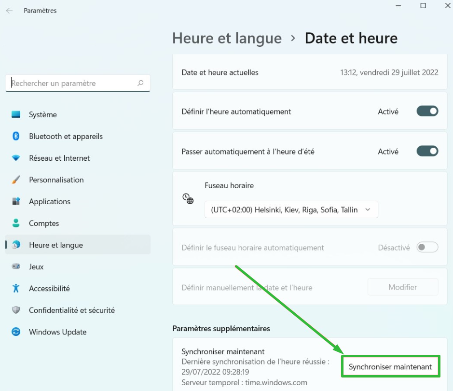Image resolution: width=453 pixels, height=391 pixels.
Task: Open Confidentialité et sécurité category
Action: [78, 310]
